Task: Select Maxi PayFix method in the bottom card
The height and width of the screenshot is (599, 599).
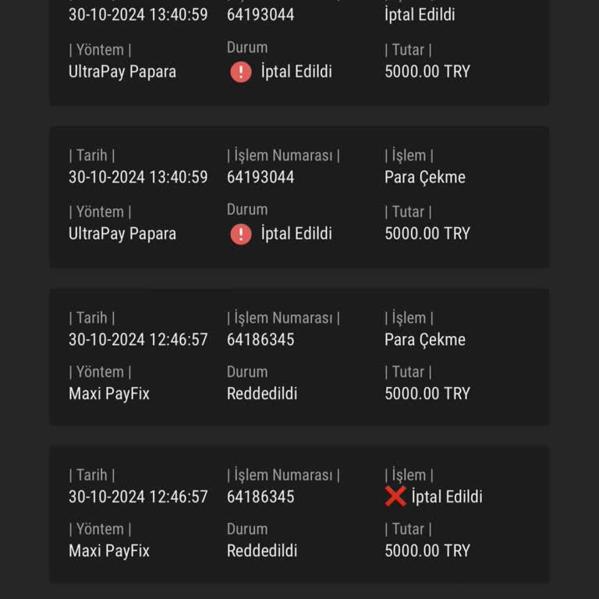Action: (108, 551)
